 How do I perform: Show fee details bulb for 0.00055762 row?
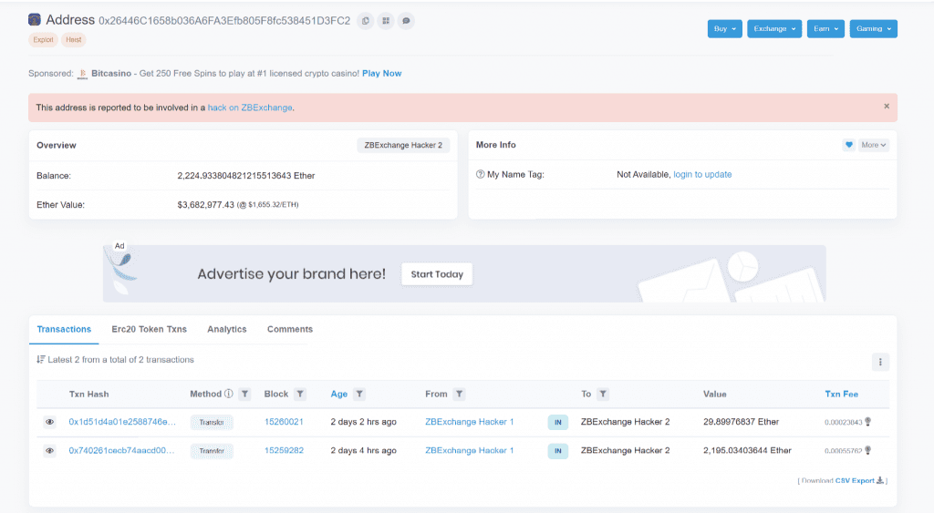click(868, 450)
